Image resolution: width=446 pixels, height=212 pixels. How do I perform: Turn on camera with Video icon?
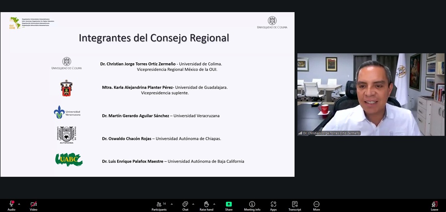pyautogui.click(x=34, y=205)
